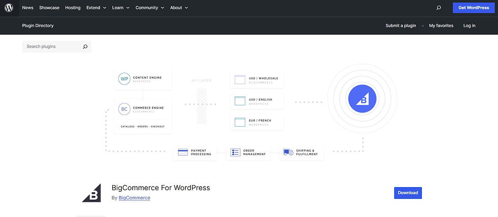Go to Plugin Directory

point(38,26)
